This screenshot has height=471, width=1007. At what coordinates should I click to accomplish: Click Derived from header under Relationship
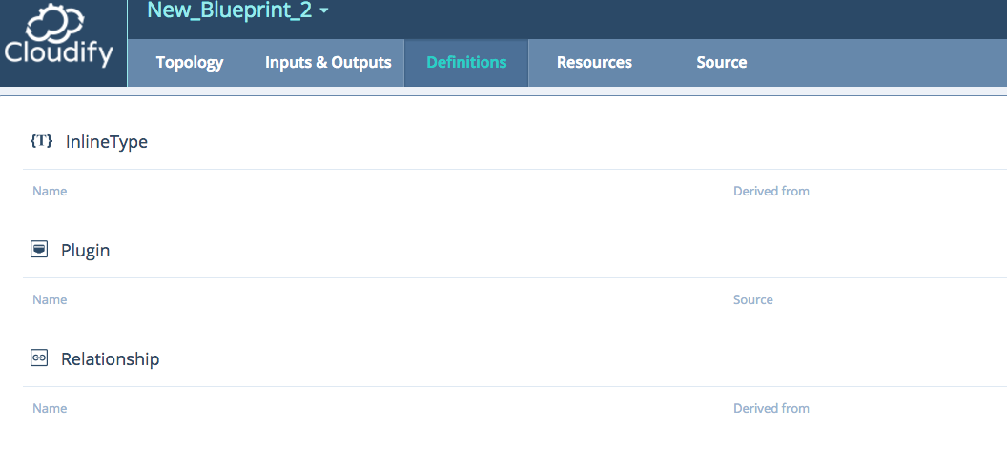[x=771, y=408]
